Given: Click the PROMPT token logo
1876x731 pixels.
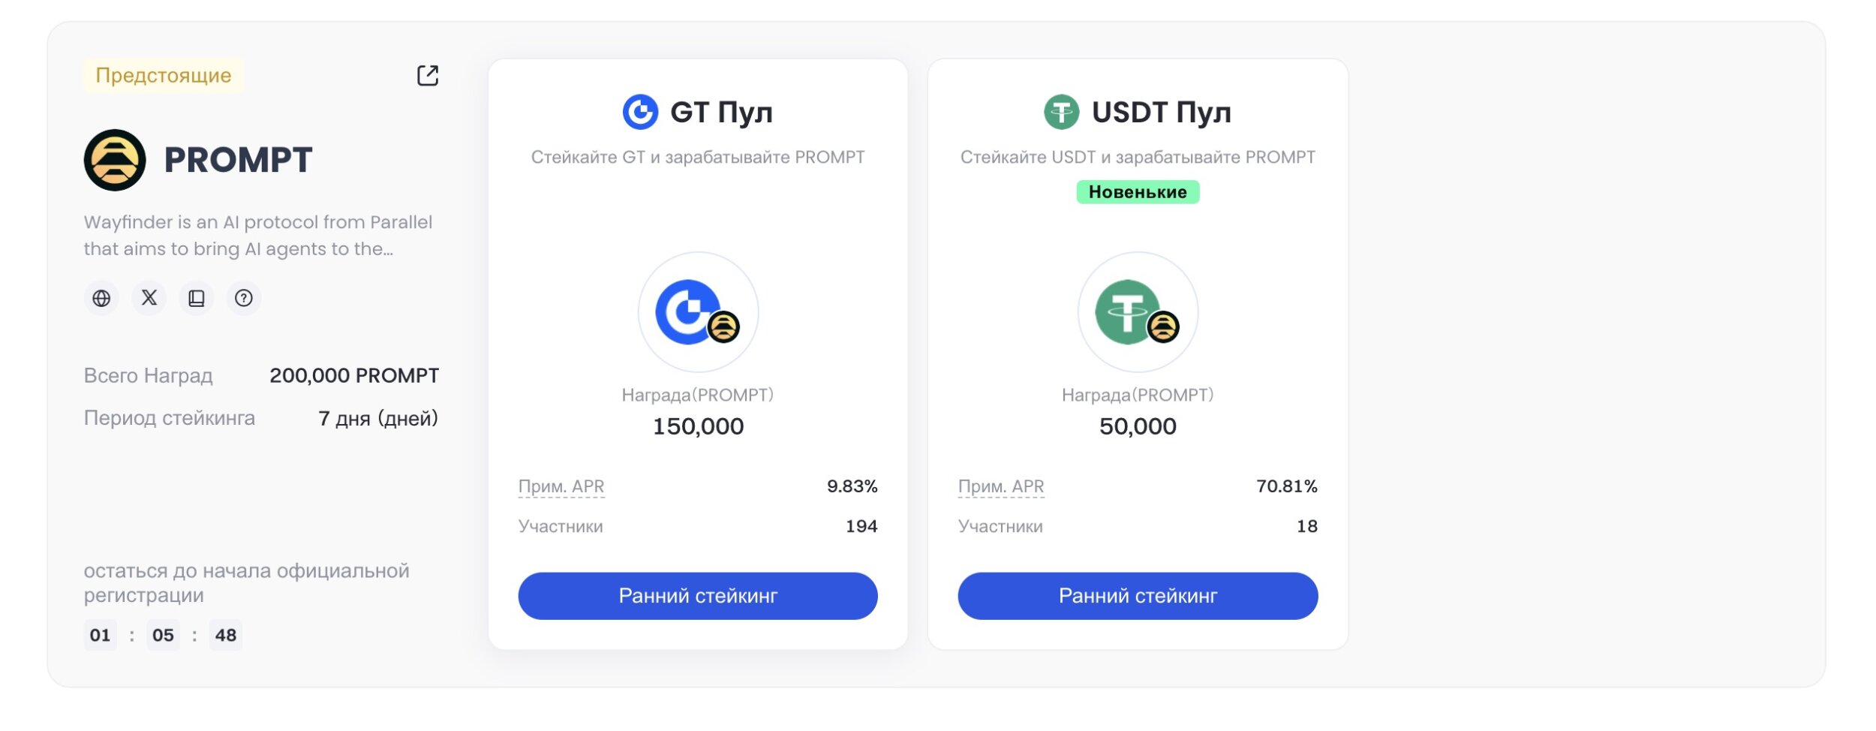Looking at the screenshot, I should 115,160.
